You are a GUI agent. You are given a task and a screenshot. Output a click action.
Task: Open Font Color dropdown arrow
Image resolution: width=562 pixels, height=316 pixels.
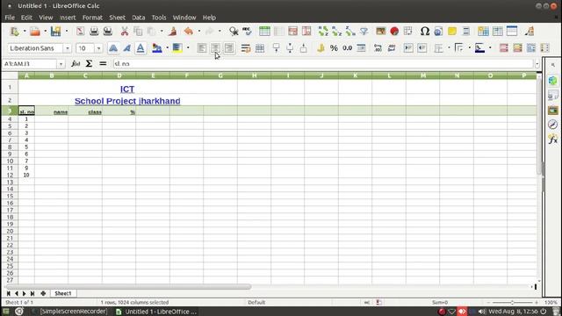167,47
